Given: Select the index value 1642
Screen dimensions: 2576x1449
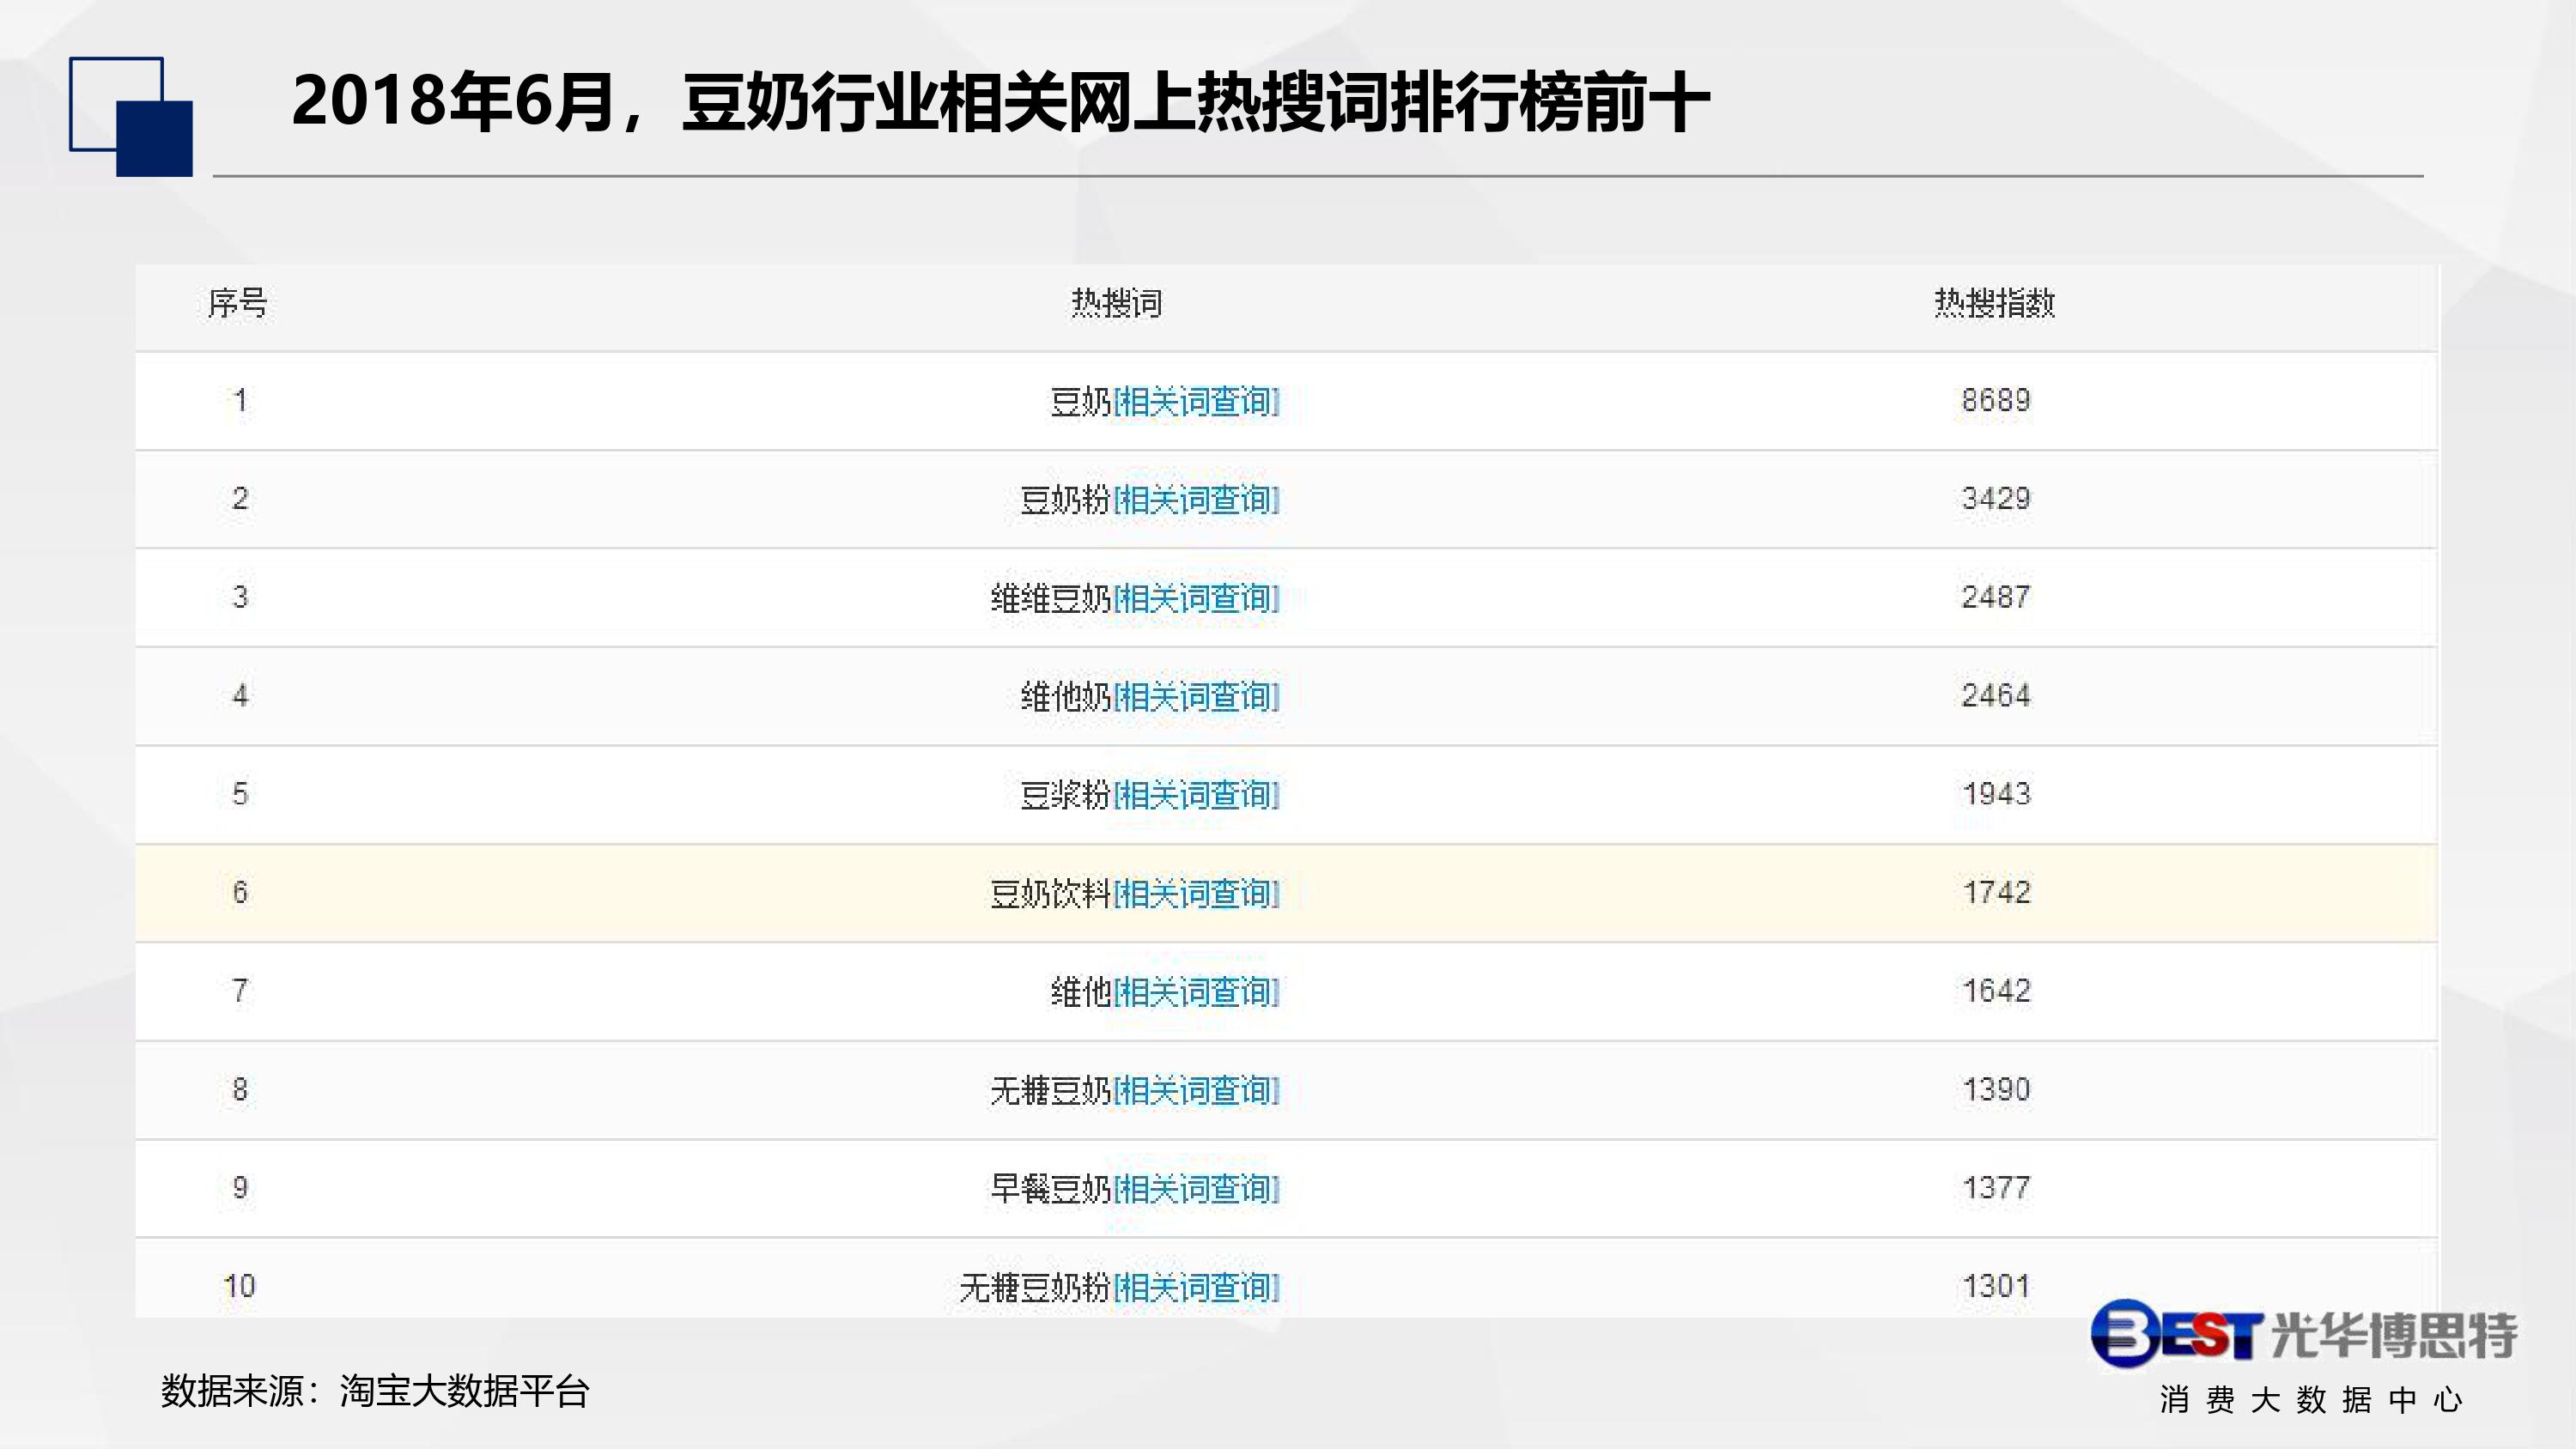Looking at the screenshot, I should (x=1996, y=991).
